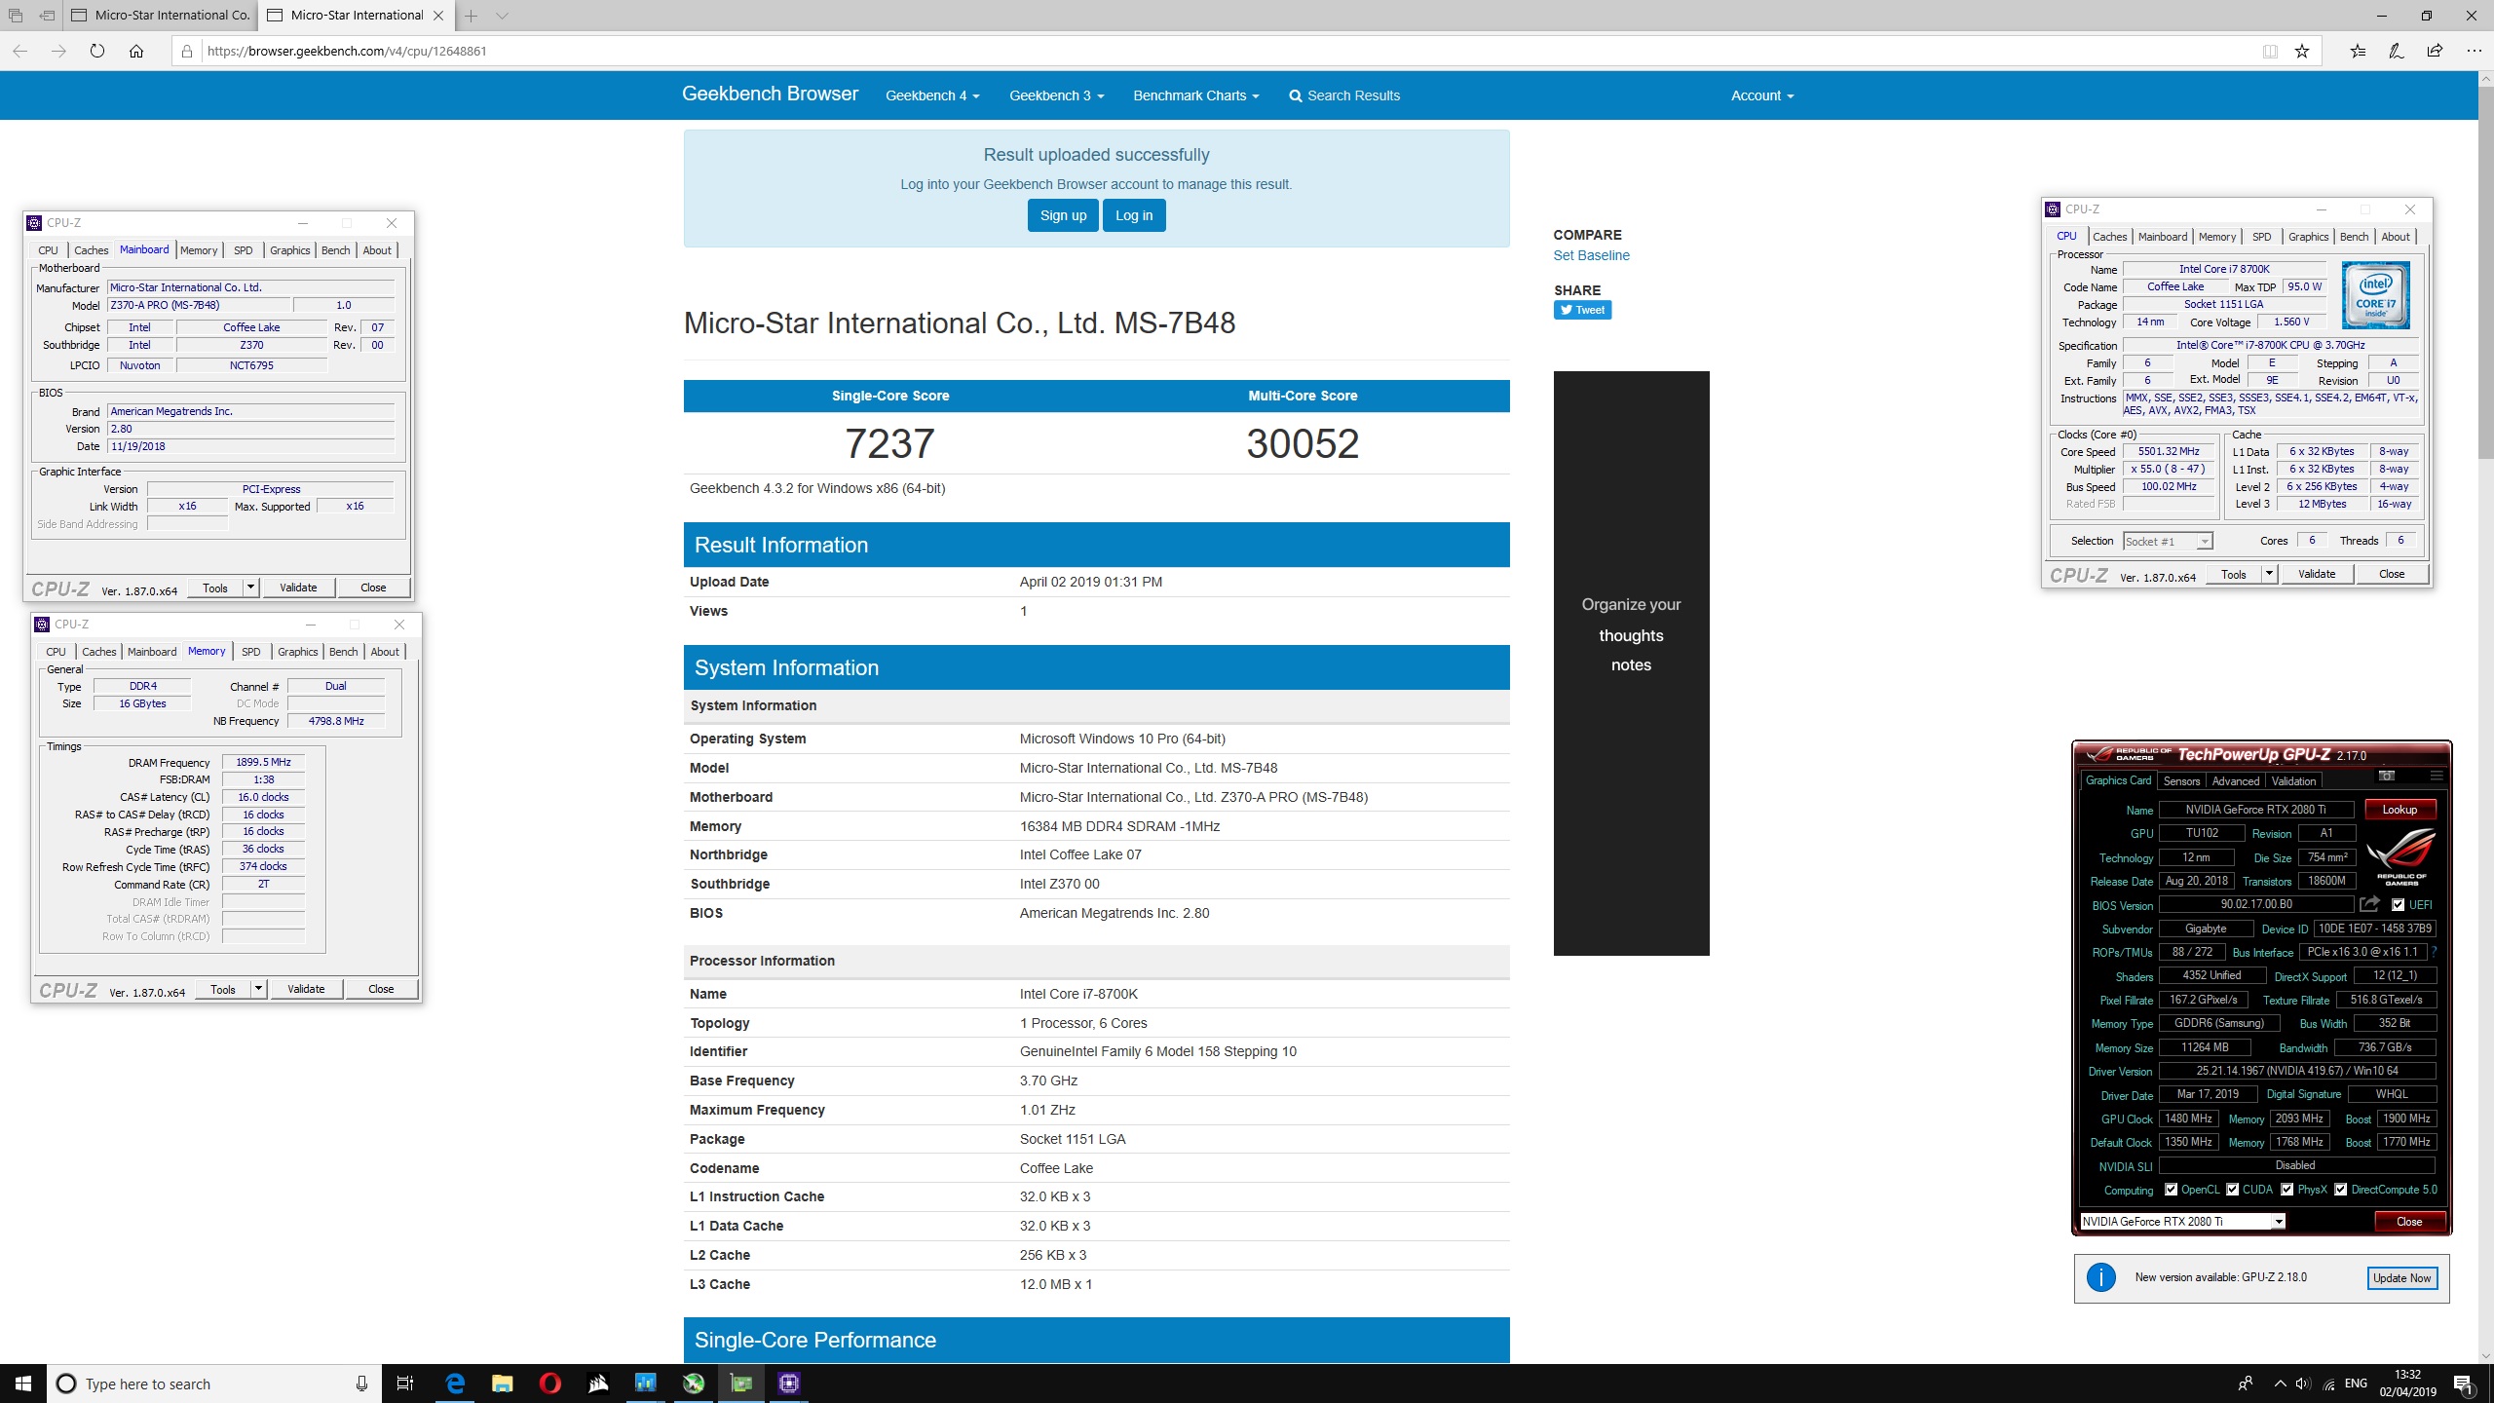Toggle the DirectCompute 5.0 checkbox
The height and width of the screenshot is (1403, 2494).
2340,1190
